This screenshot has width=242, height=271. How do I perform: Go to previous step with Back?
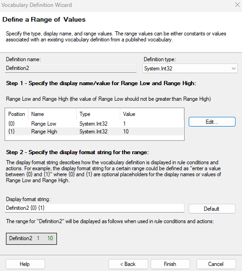click(x=128, y=264)
